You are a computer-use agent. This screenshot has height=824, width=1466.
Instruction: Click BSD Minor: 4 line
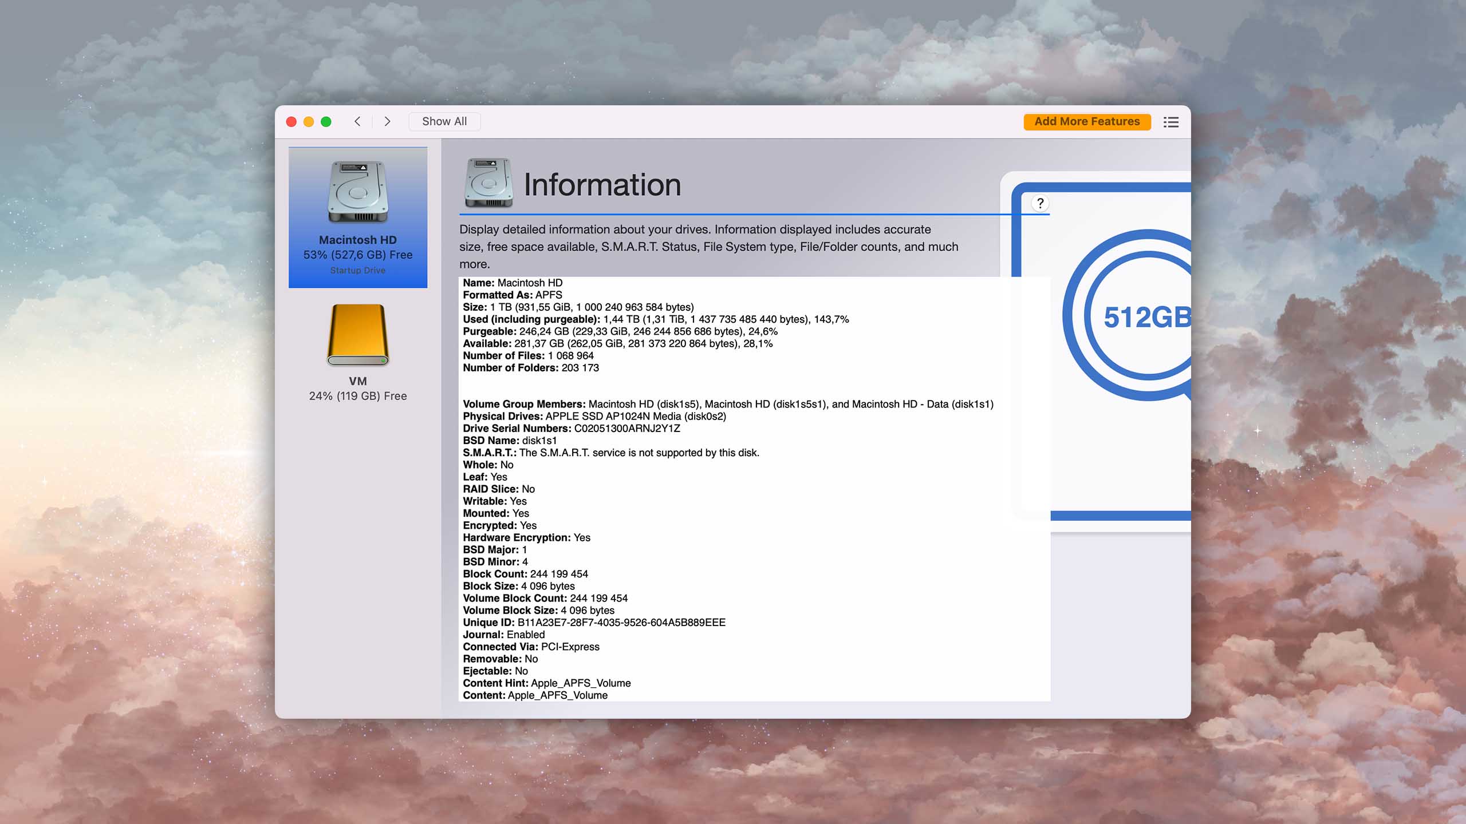(x=495, y=561)
